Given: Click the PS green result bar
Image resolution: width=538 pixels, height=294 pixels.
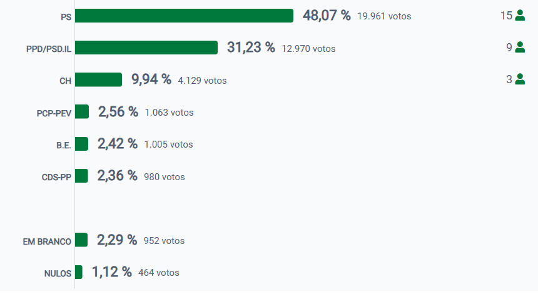Looking at the screenshot, I should pos(184,16).
